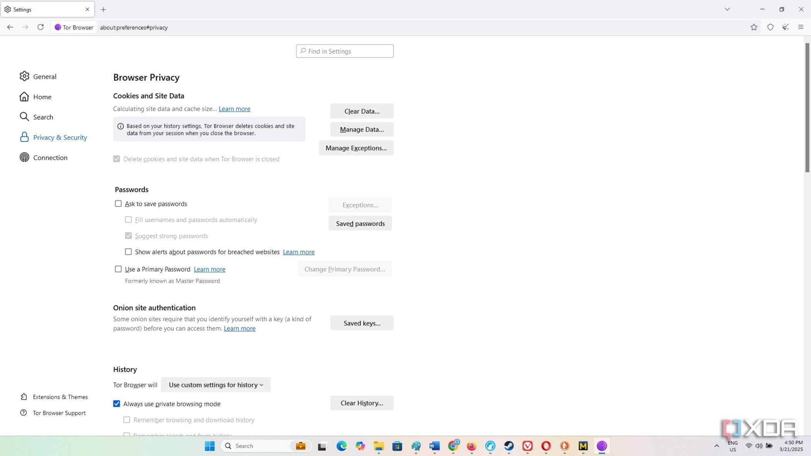The image size is (811, 456).
Task: Bookmark this page with the star icon
Action: pyautogui.click(x=753, y=27)
